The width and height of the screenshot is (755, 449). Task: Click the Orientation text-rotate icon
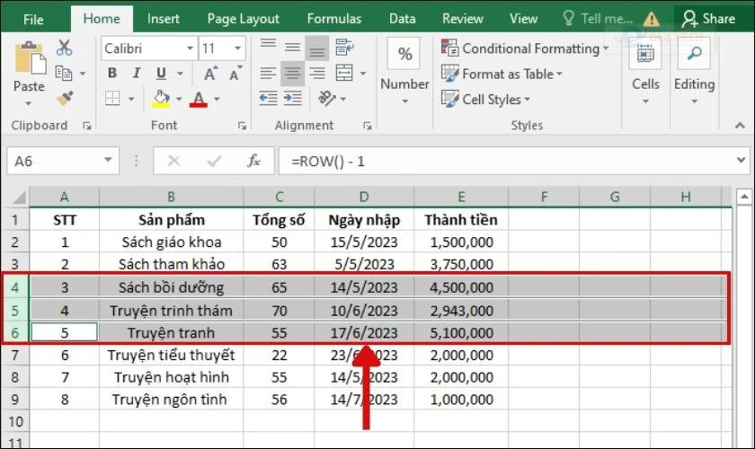pyautogui.click(x=327, y=98)
